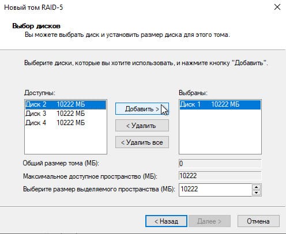Click the < Удалить button
Viewport: 286px width, 234px height.
tap(142, 126)
